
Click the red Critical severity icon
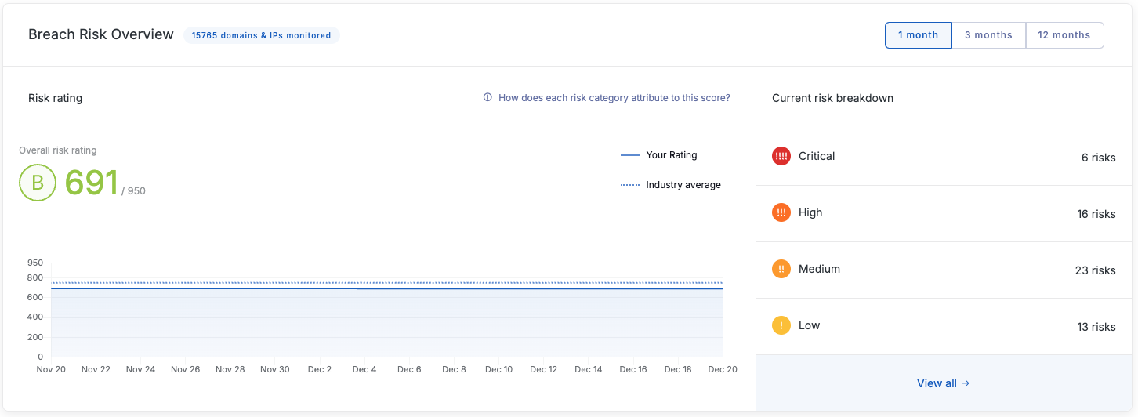tap(781, 156)
